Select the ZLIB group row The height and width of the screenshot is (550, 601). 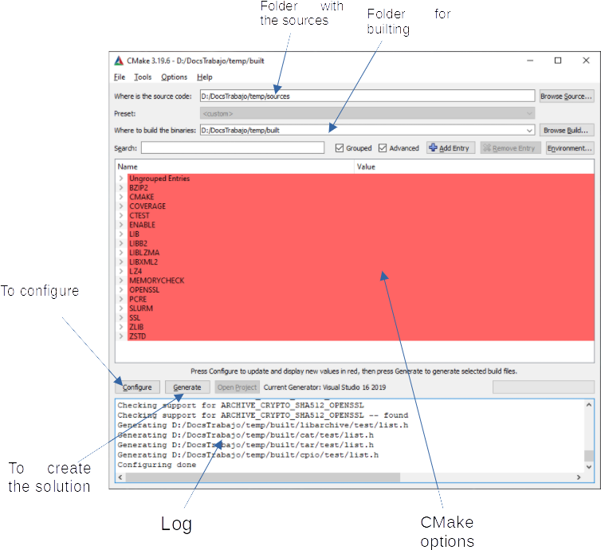coord(360,327)
